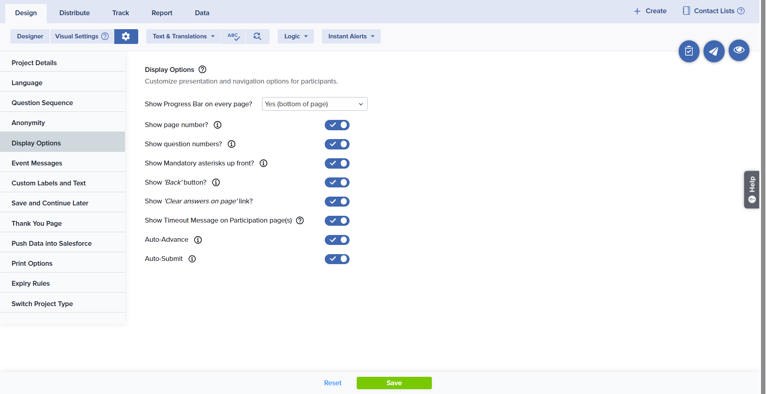The height and width of the screenshot is (394, 767).
Task: Select Thank You Page in sidebar
Action: pos(37,223)
